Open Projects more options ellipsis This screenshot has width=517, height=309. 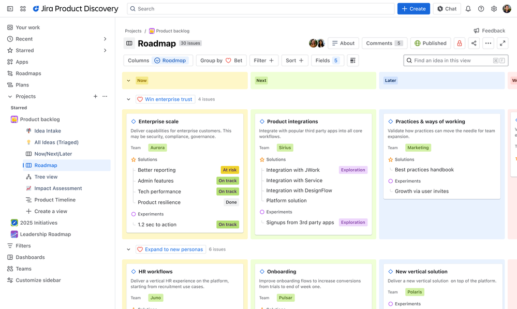(105, 96)
